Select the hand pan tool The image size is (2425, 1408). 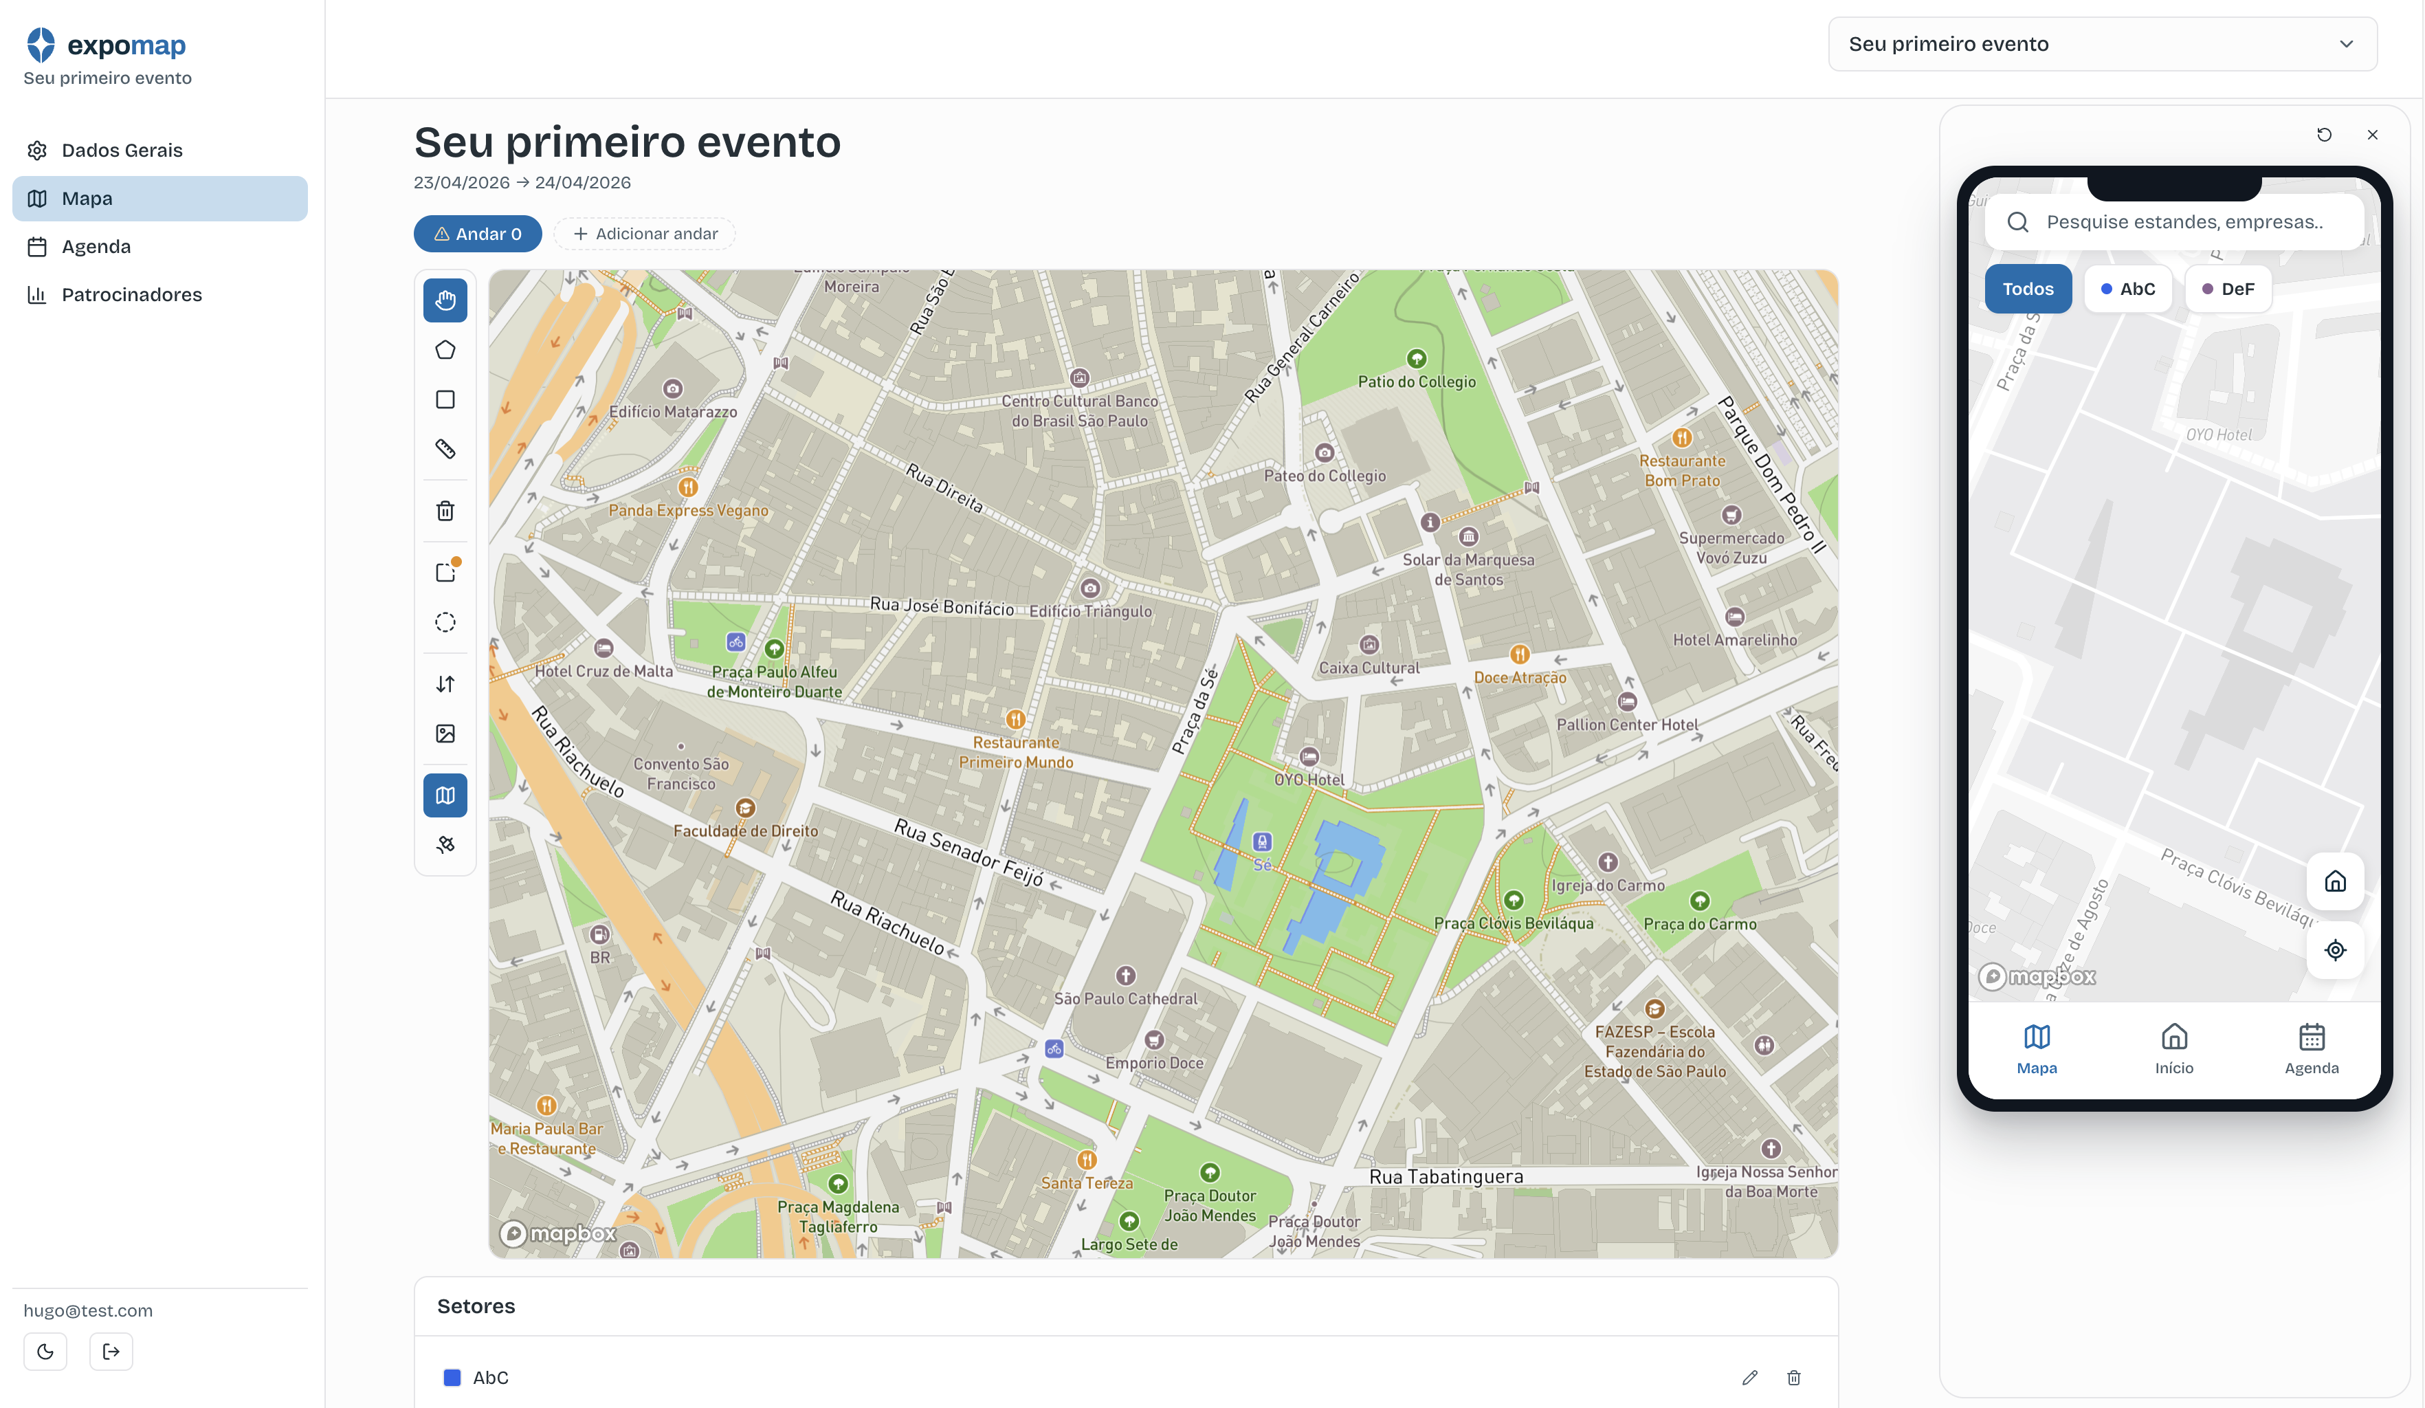[445, 300]
